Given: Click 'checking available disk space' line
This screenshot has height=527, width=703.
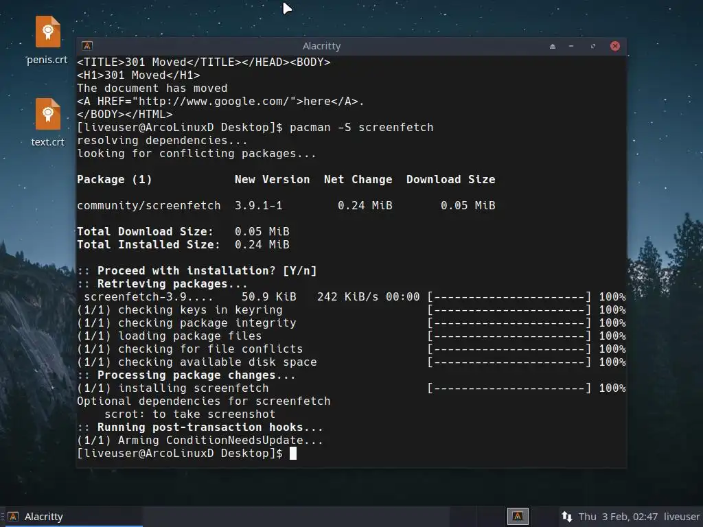Looking at the screenshot, I should click(x=197, y=362).
